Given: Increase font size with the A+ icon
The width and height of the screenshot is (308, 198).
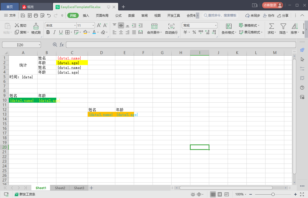Looking at the screenshot, I should pyautogui.click(x=99, y=25).
